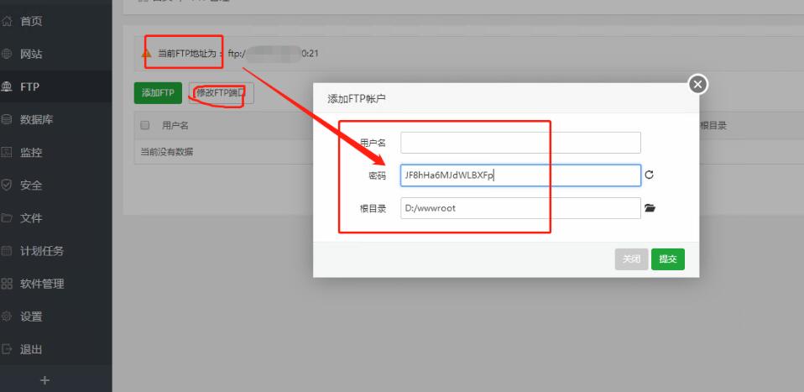Click the monitor chart icon beside 监控
This screenshot has width=804, height=392.
pos(7,153)
